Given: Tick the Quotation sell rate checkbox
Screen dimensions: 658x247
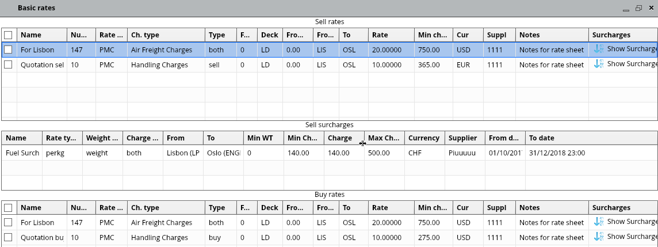Looking at the screenshot, I should click(x=9, y=65).
